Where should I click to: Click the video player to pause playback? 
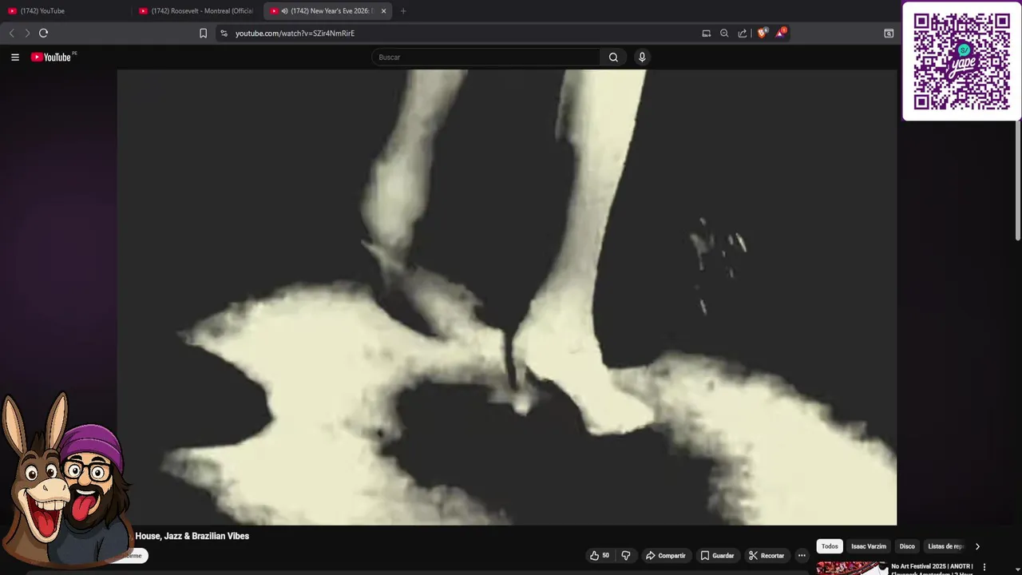[507, 297]
